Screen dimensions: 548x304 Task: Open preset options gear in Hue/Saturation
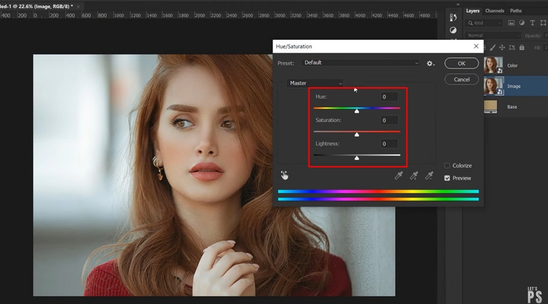pos(430,64)
